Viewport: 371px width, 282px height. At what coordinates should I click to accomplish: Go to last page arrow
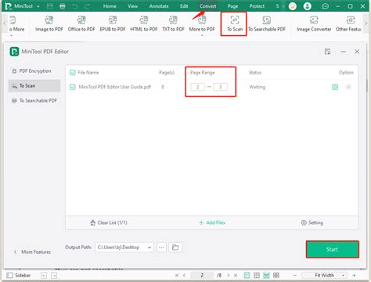(236, 275)
